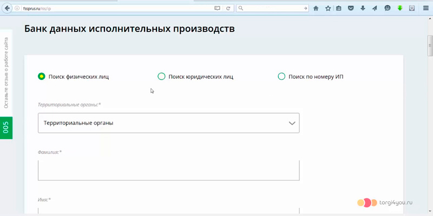Image resolution: width=433 pixels, height=216 pixels.
Task: Click the Фамилия:* label text
Action: [x=50, y=152]
